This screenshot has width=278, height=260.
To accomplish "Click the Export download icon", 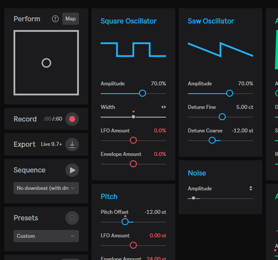I will point(72,144).
